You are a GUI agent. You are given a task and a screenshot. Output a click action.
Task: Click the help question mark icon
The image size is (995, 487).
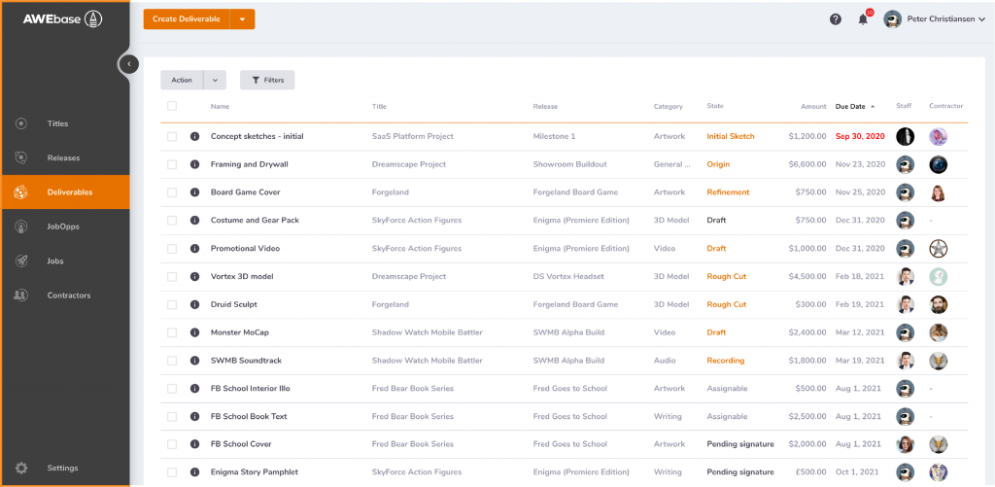836,19
